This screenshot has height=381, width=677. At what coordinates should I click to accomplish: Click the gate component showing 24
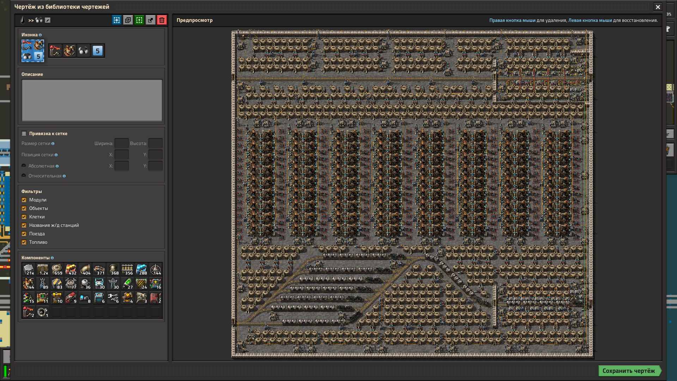pos(141,284)
